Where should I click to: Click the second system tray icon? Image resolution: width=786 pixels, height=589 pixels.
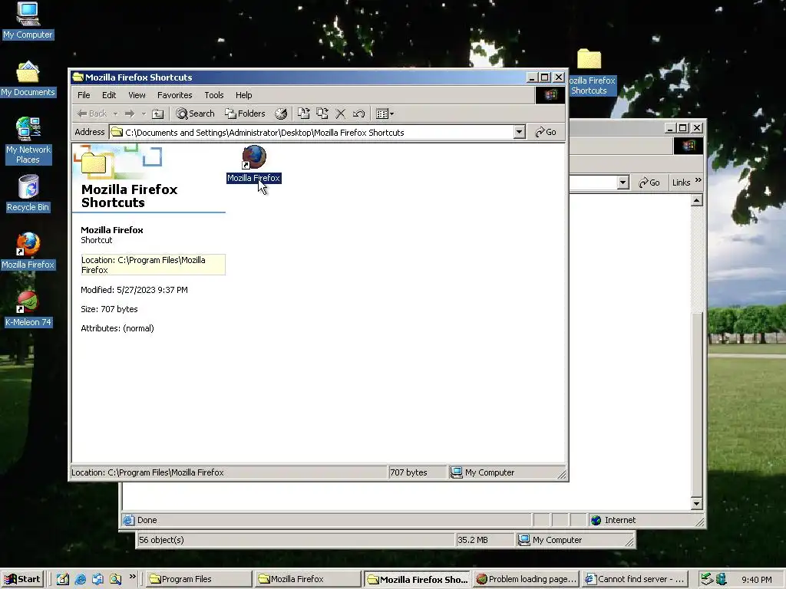721,579
